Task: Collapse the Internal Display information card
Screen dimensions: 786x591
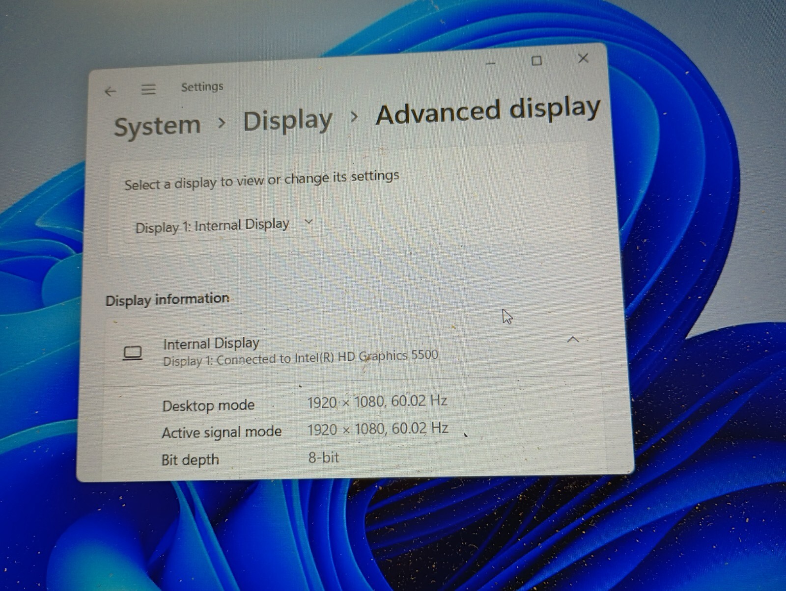Action: click(573, 340)
